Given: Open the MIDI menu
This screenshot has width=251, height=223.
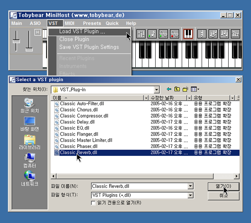Looking at the screenshot, I should (x=70, y=23).
